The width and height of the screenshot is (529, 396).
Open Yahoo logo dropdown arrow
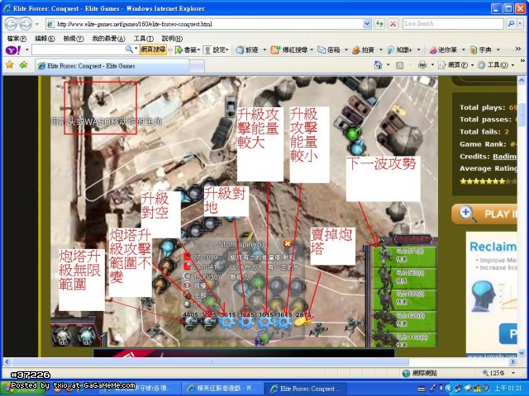click(27, 49)
